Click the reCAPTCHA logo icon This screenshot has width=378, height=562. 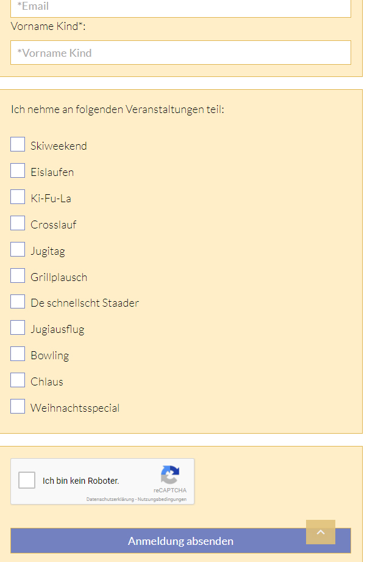click(170, 475)
